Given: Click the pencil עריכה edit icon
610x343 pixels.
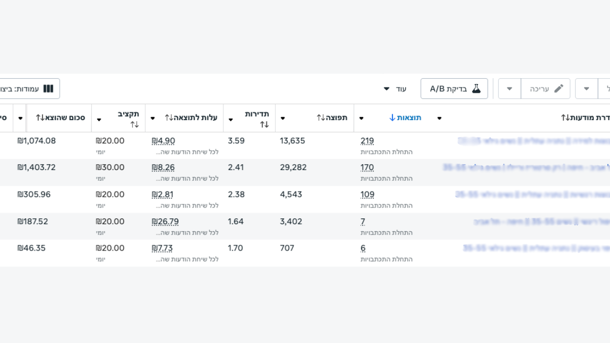Looking at the screenshot, I should click(559, 88).
